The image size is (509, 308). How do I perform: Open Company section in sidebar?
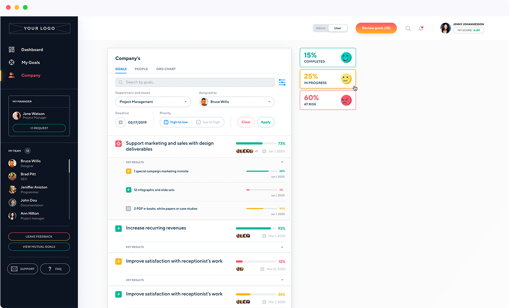(x=31, y=76)
